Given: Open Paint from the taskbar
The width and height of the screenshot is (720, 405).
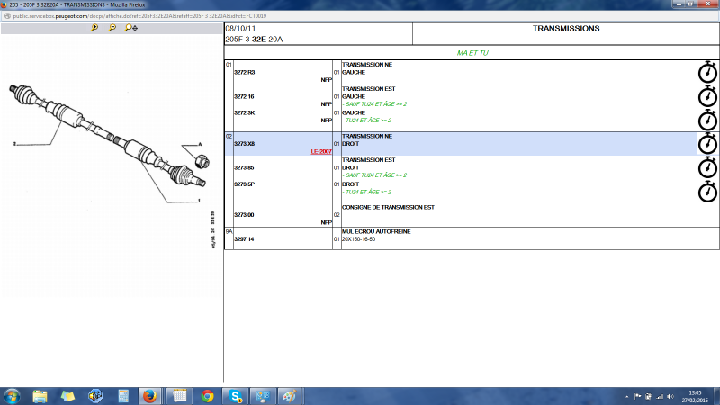Looking at the screenshot, I should (290, 396).
